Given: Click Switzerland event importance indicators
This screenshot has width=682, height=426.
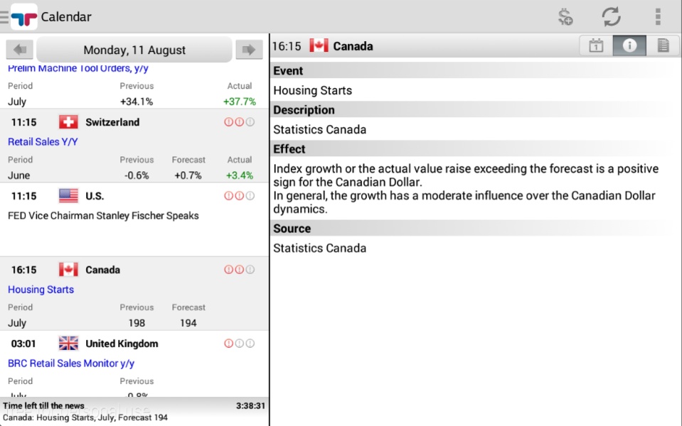Looking at the screenshot, I should point(239,122).
